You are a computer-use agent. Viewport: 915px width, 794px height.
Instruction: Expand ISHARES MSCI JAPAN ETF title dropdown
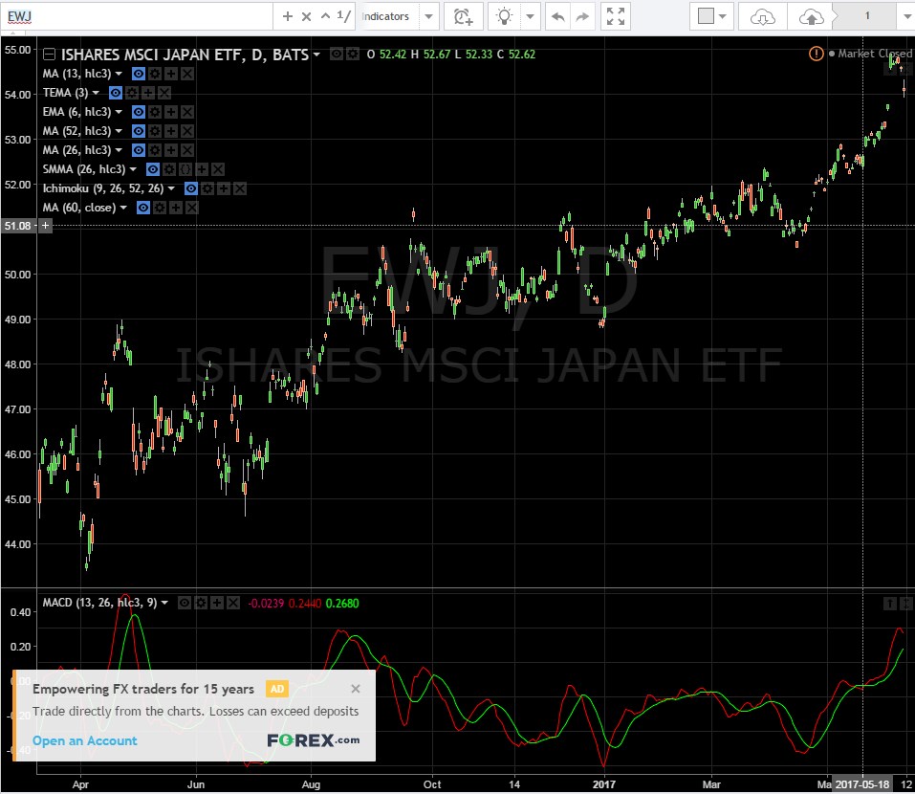point(316,55)
